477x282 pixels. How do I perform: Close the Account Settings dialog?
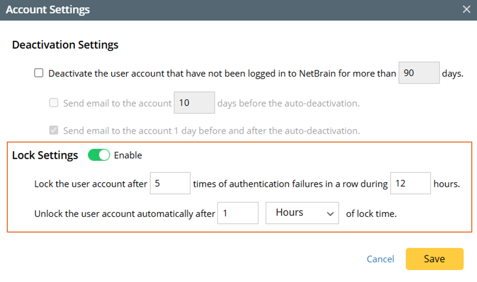(x=466, y=9)
